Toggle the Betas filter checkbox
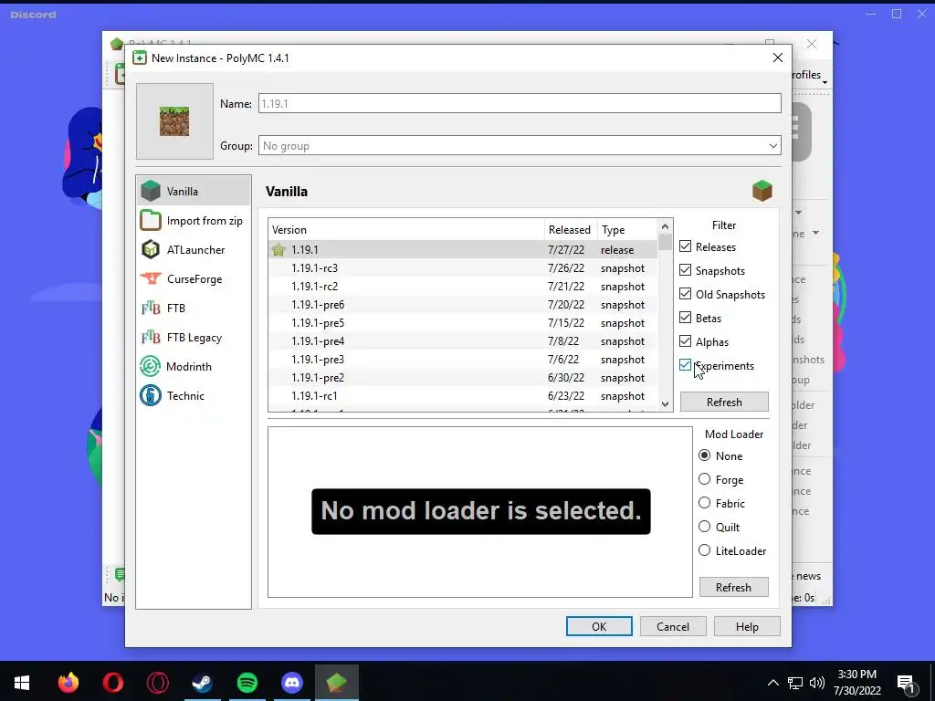 [685, 318]
